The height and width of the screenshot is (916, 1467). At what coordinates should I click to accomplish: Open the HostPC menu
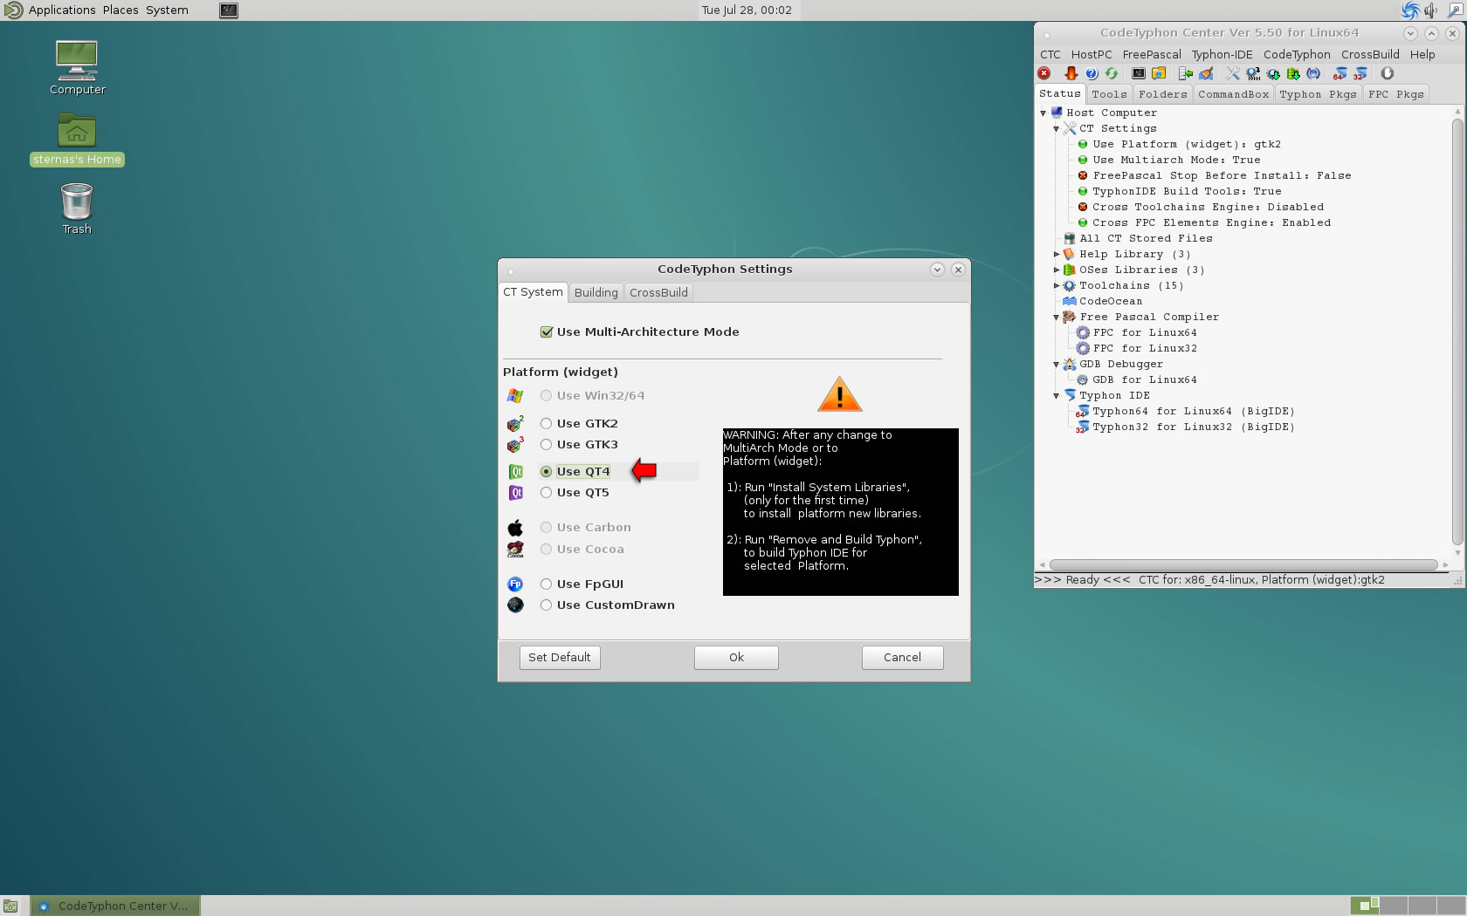click(x=1092, y=54)
